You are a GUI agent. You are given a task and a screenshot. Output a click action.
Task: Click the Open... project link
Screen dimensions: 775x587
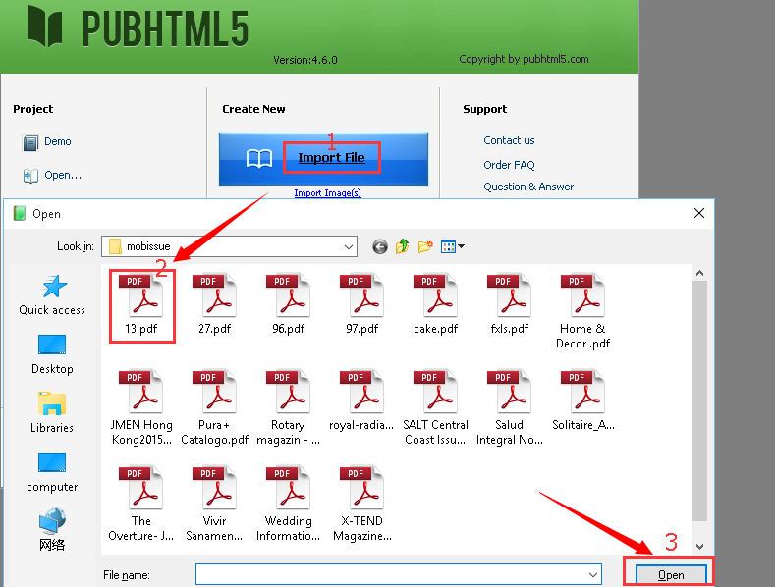point(52,176)
